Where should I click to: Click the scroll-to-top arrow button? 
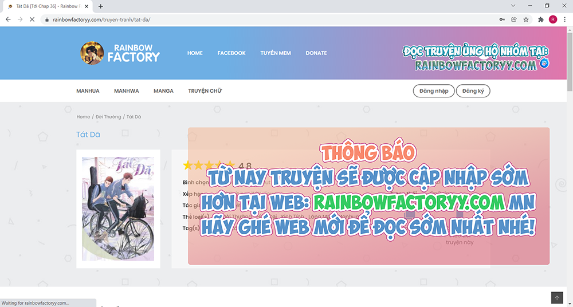pos(556,298)
